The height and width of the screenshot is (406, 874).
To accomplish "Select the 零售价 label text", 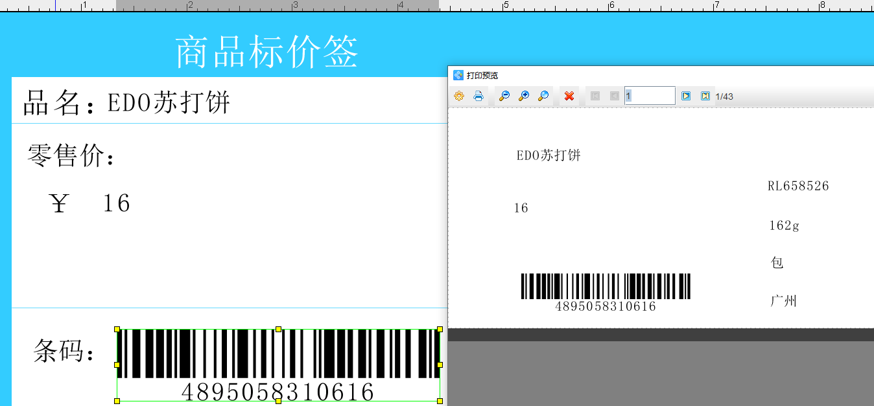I will tap(71, 156).
